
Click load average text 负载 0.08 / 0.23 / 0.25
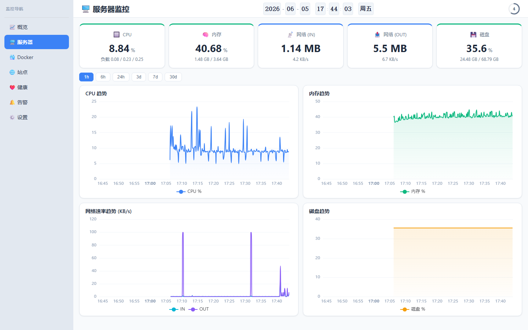click(x=122, y=59)
